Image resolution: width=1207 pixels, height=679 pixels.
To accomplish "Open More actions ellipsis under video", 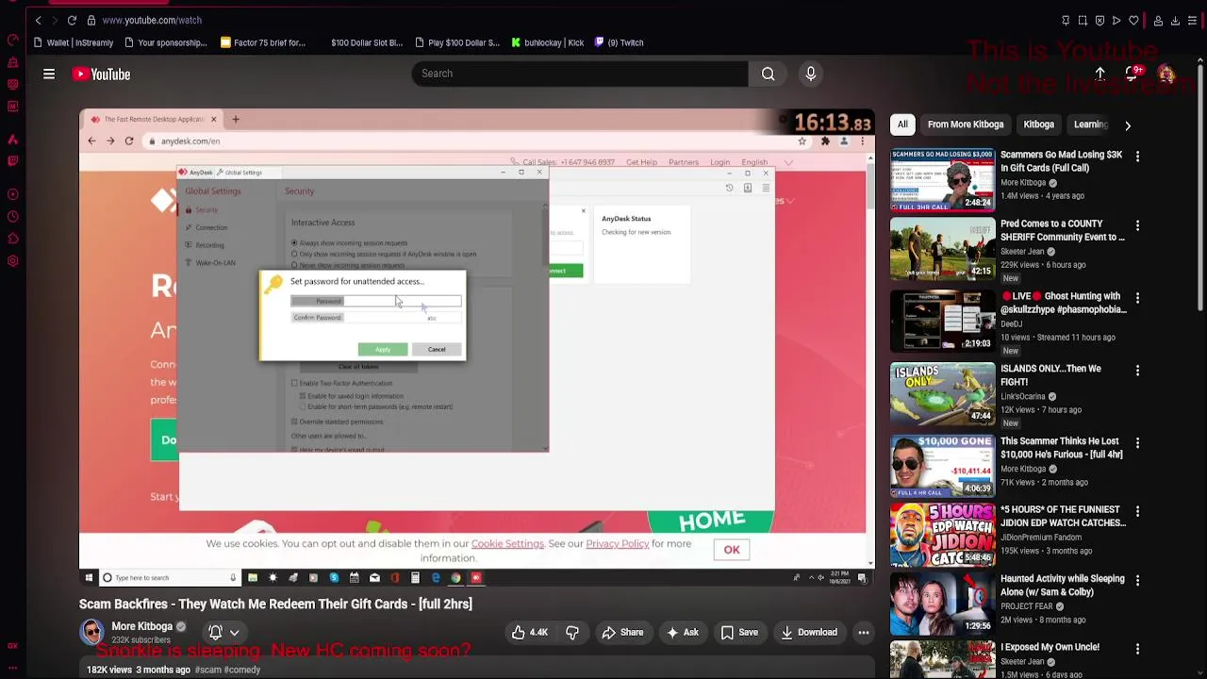I will coord(864,633).
